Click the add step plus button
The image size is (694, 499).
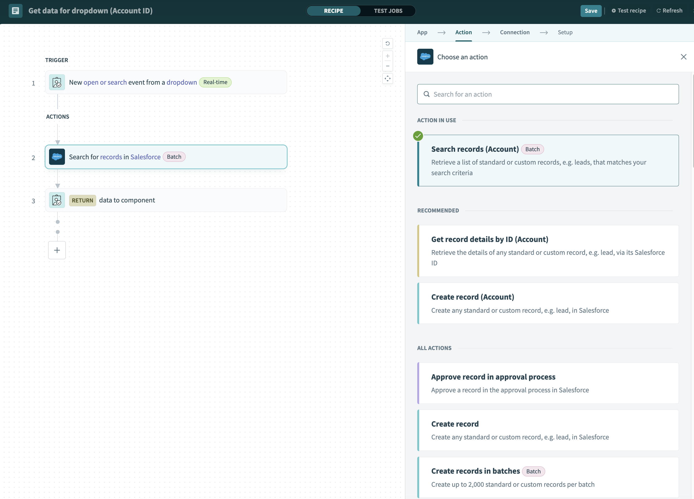pyautogui.click(x=57, y=250)
